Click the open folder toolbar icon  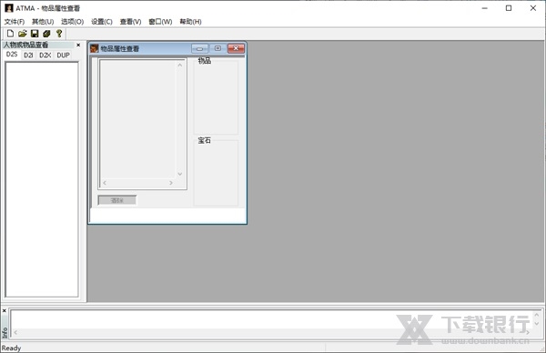pos(22,34)
